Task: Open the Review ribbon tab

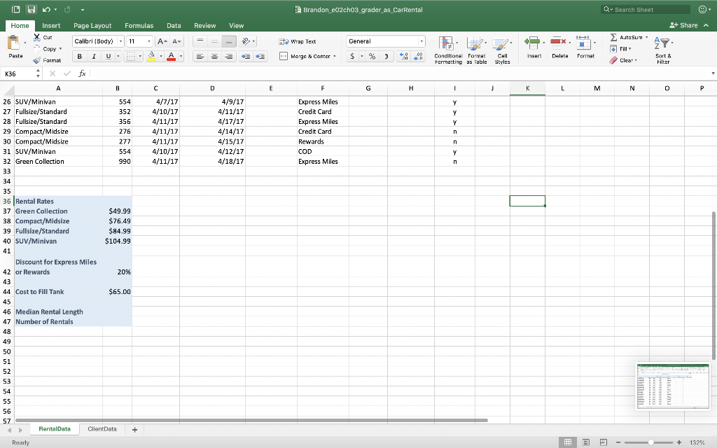Action: [x=205, y=26]
